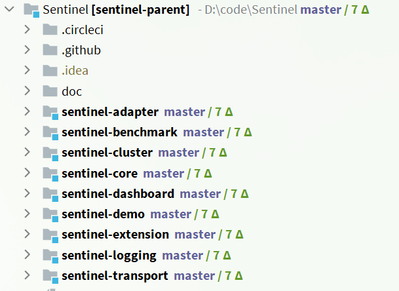The image size is (399, 291).
Task: Select the sentinel-transport module label
Action: point(115,276)
